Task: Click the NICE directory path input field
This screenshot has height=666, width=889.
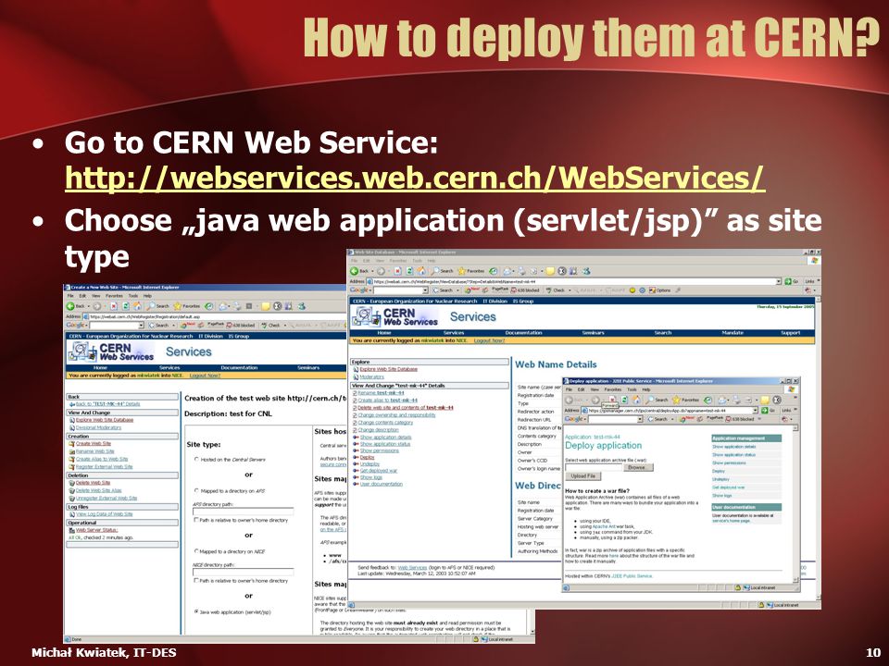Action: (x=244, y=572)
